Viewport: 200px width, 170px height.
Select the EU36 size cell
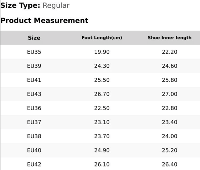click(34, 108)
